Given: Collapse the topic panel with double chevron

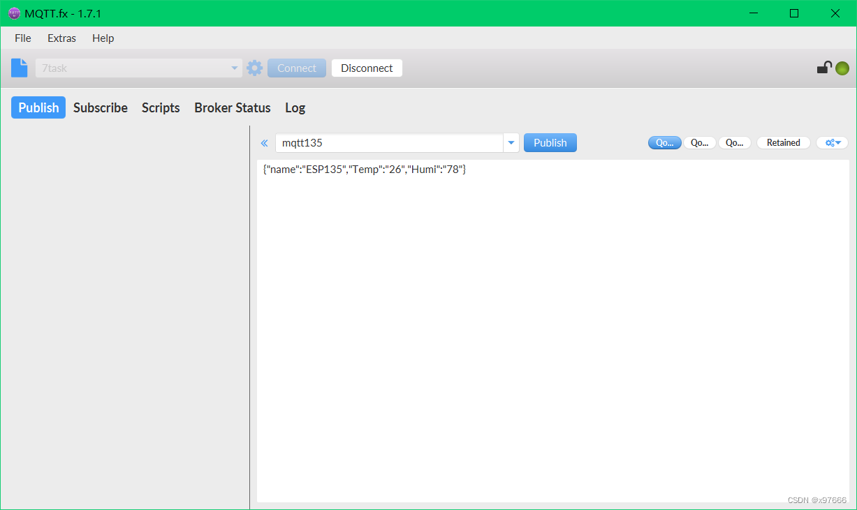Looking at the screenshot, I should (265, 143).
